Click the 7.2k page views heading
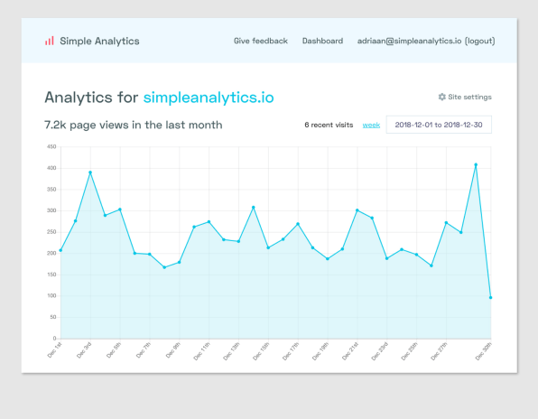Image resolution: width=538 pixels, height=419 pixels. (x=133, y=125)
